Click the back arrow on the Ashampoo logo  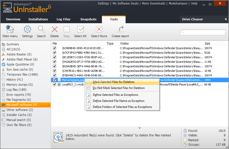point(5,6)
